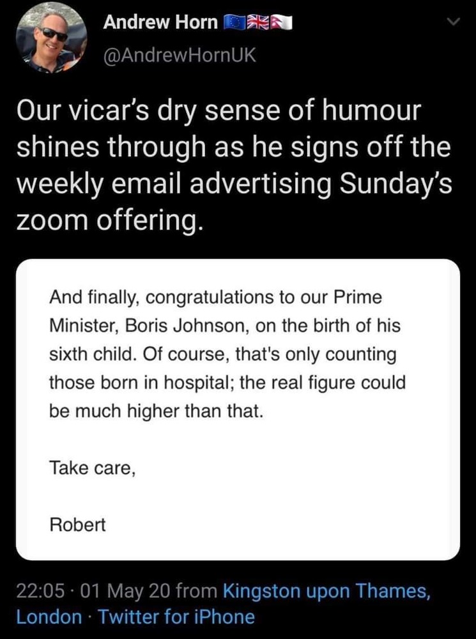
Task: Click the word London in the location
Action: pos(49,617)
